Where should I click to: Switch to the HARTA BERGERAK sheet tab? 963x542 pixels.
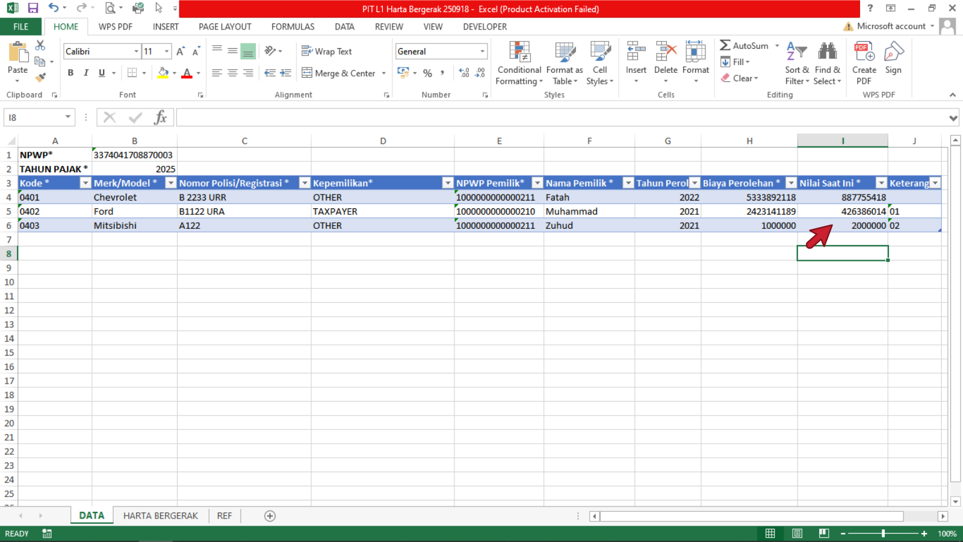(x=160, y=516)
